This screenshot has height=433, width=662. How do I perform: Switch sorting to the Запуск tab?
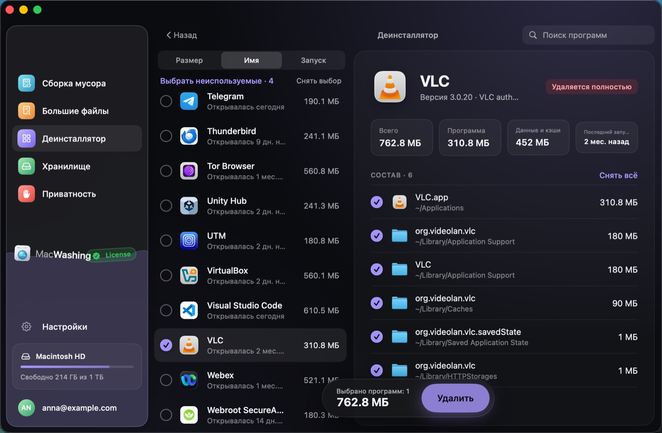tap(313, 60)
